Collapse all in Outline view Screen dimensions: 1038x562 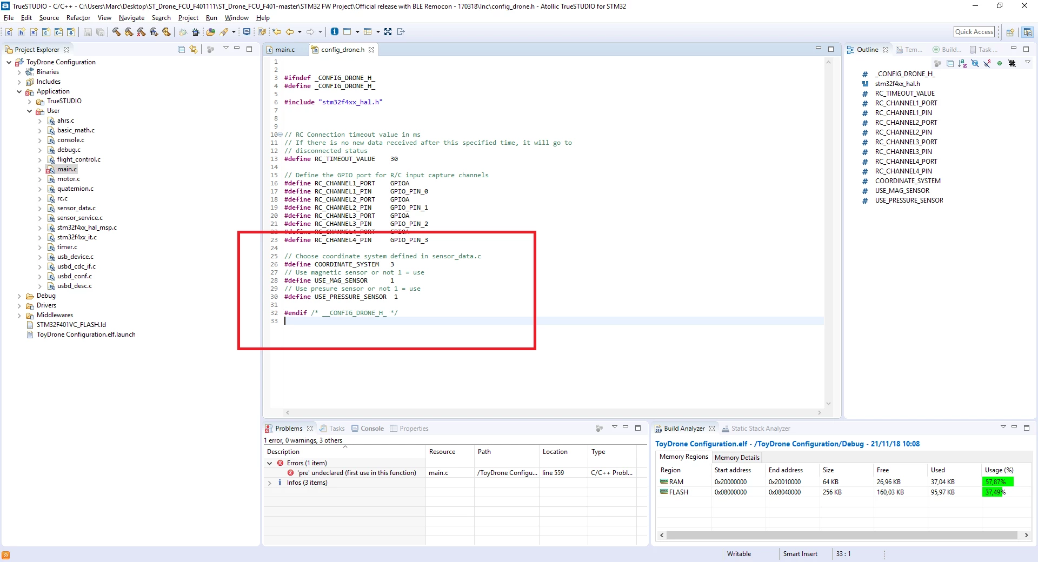(950, 63)
